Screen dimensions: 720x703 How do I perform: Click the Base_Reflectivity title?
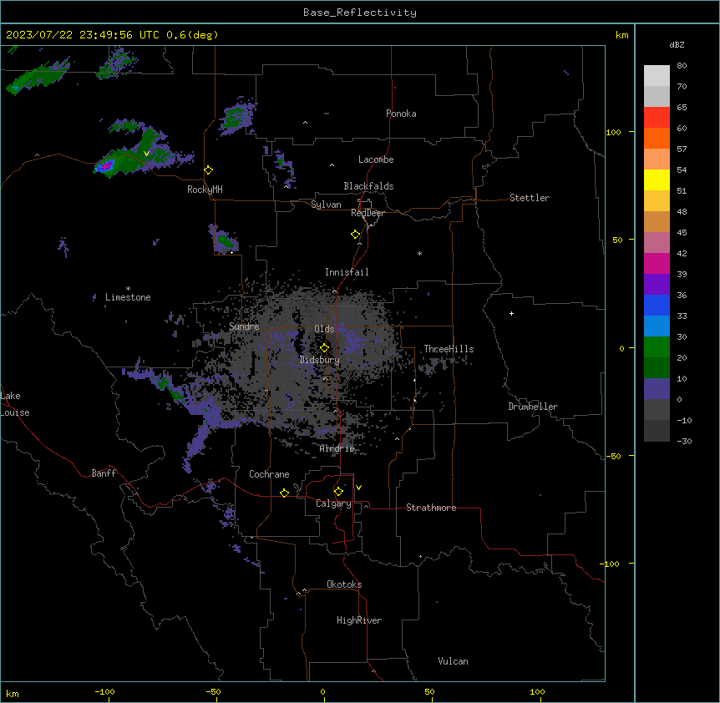[x=360, y=13]
